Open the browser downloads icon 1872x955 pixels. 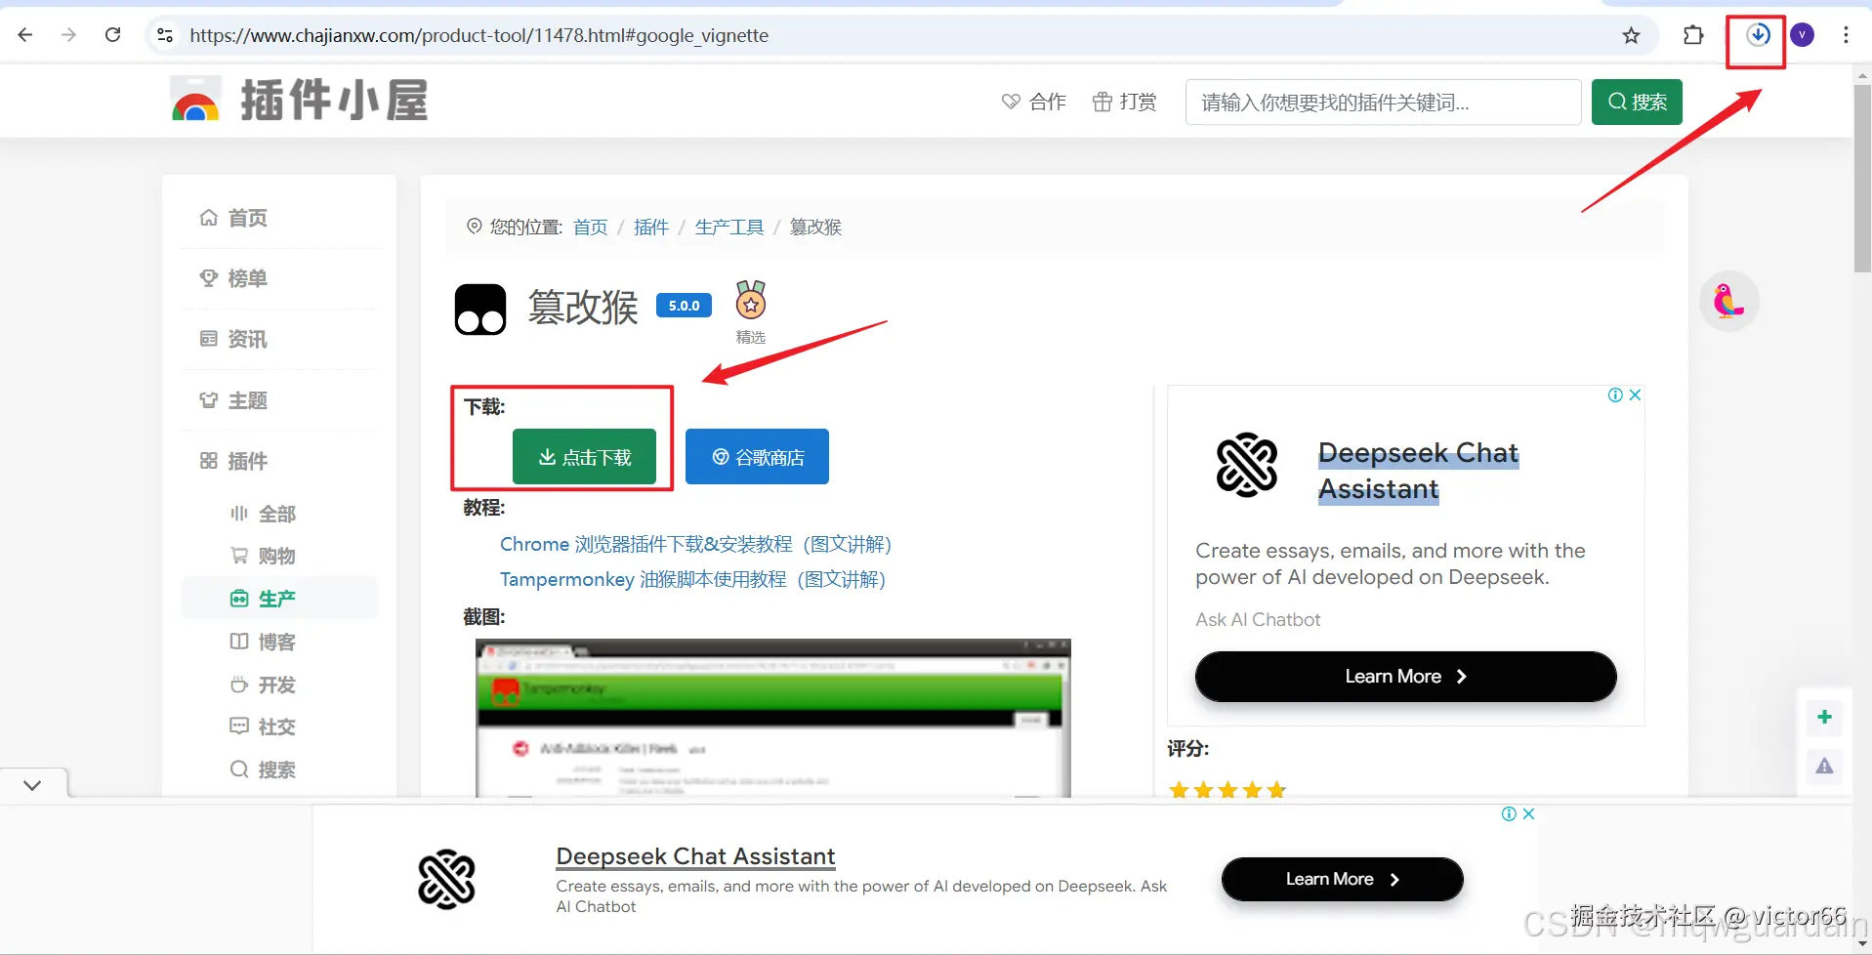(1758, 35)
